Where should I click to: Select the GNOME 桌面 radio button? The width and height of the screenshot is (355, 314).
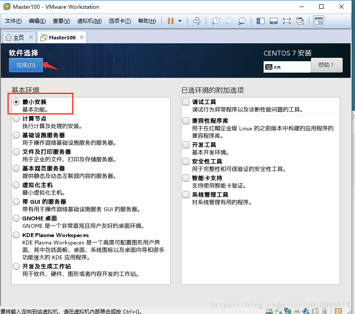pyautogui.click(x=16, y=218)
